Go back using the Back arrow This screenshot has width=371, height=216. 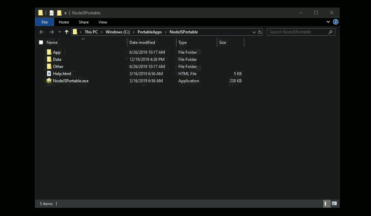point(42,32)
